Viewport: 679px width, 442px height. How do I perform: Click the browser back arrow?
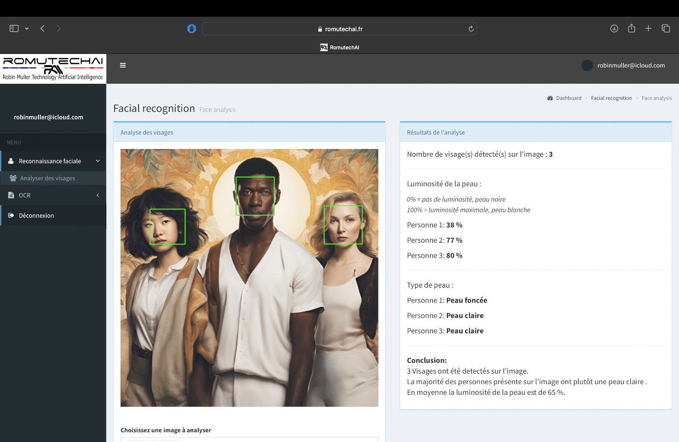(x=43, y=29)
